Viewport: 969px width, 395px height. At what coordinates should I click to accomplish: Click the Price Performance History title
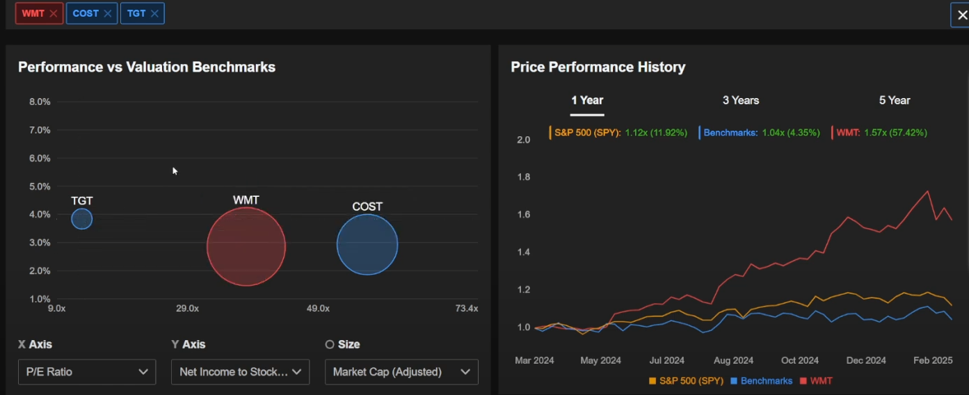coord(598,67)
